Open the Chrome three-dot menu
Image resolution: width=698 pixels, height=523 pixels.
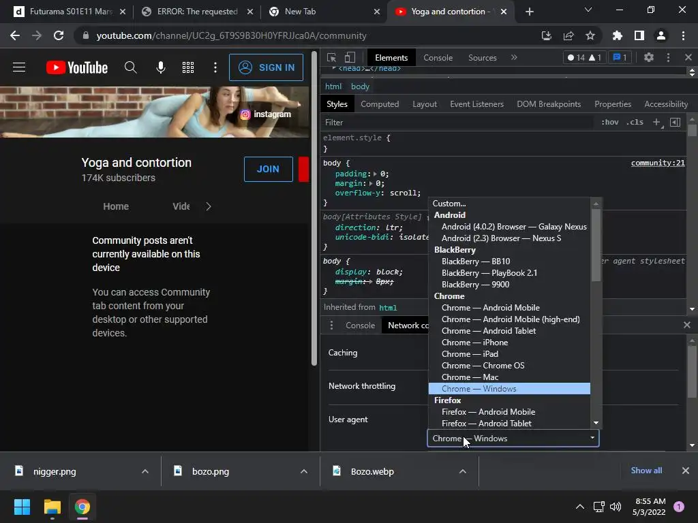click(683, 35)
